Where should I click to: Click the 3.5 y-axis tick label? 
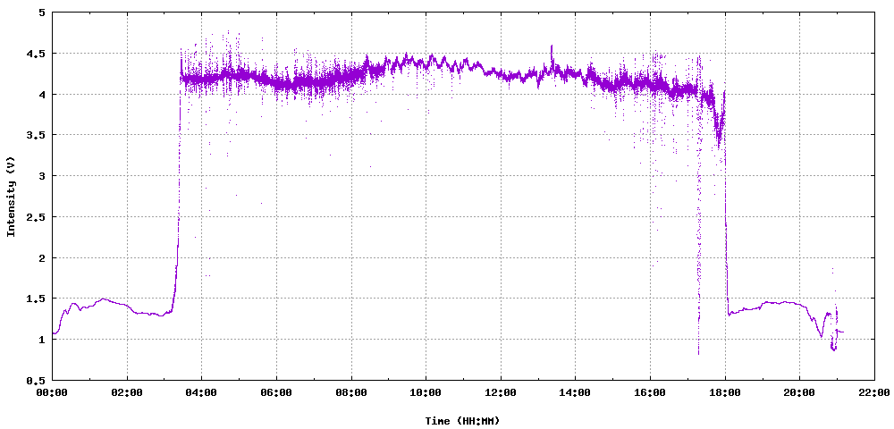tap(37, 135)
